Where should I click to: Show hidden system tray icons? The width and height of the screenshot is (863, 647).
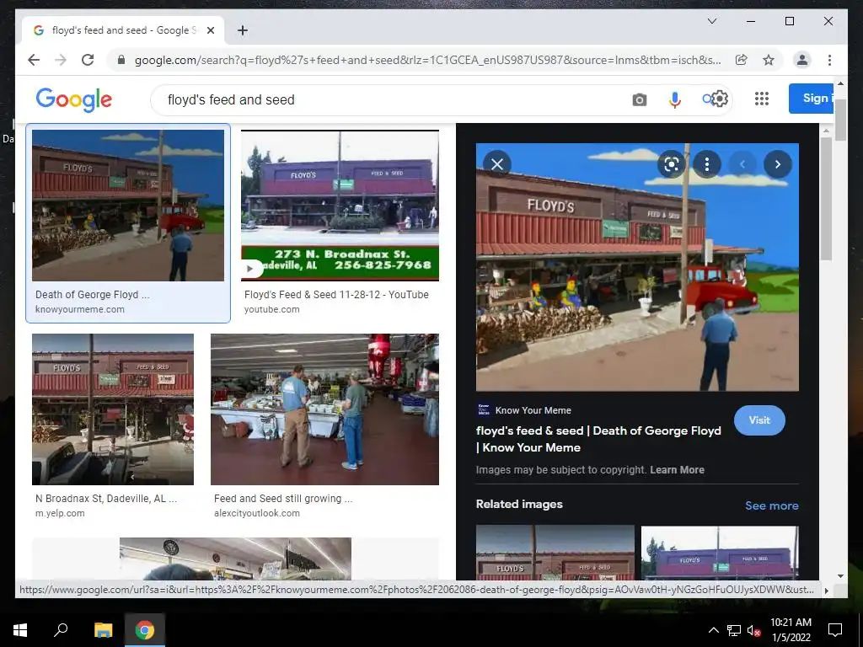[x=713, y=630]
